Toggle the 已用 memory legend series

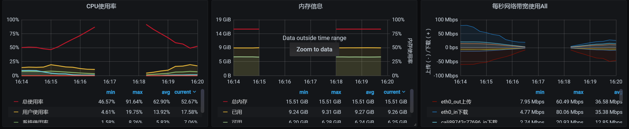click(x=237, y=112)
